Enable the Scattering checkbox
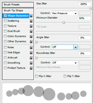The width and height of the screenshot is (93, 103). tap(5, 21)
